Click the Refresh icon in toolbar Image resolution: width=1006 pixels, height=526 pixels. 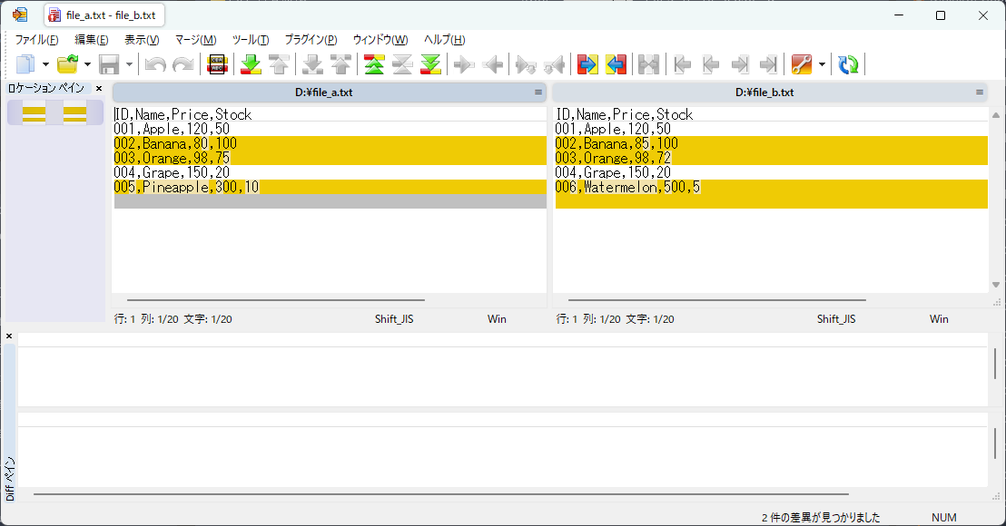[x=848, y=64]
